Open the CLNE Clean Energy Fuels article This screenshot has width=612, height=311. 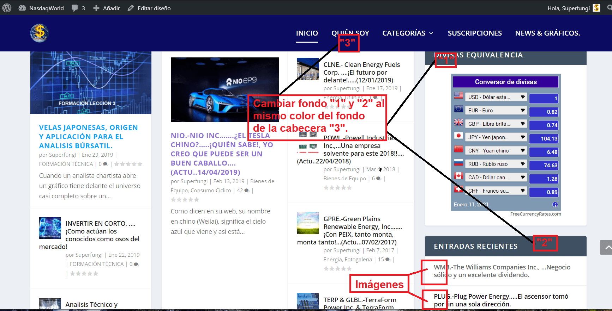(x=362, y=73)
